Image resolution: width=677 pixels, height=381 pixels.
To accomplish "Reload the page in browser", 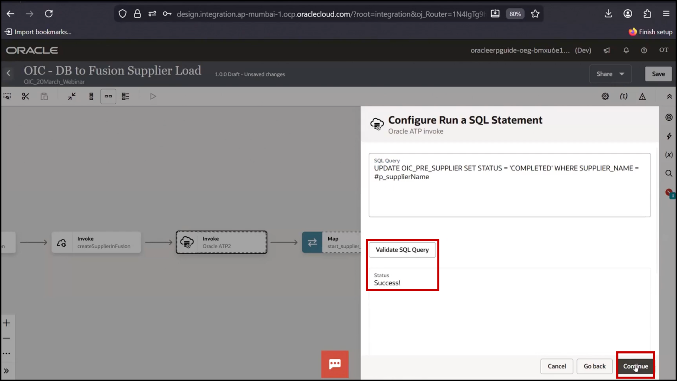I will [49, 14].
